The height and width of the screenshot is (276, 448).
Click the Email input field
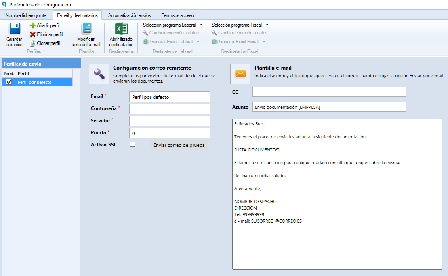pyautogui.click(x=170, y=97)
